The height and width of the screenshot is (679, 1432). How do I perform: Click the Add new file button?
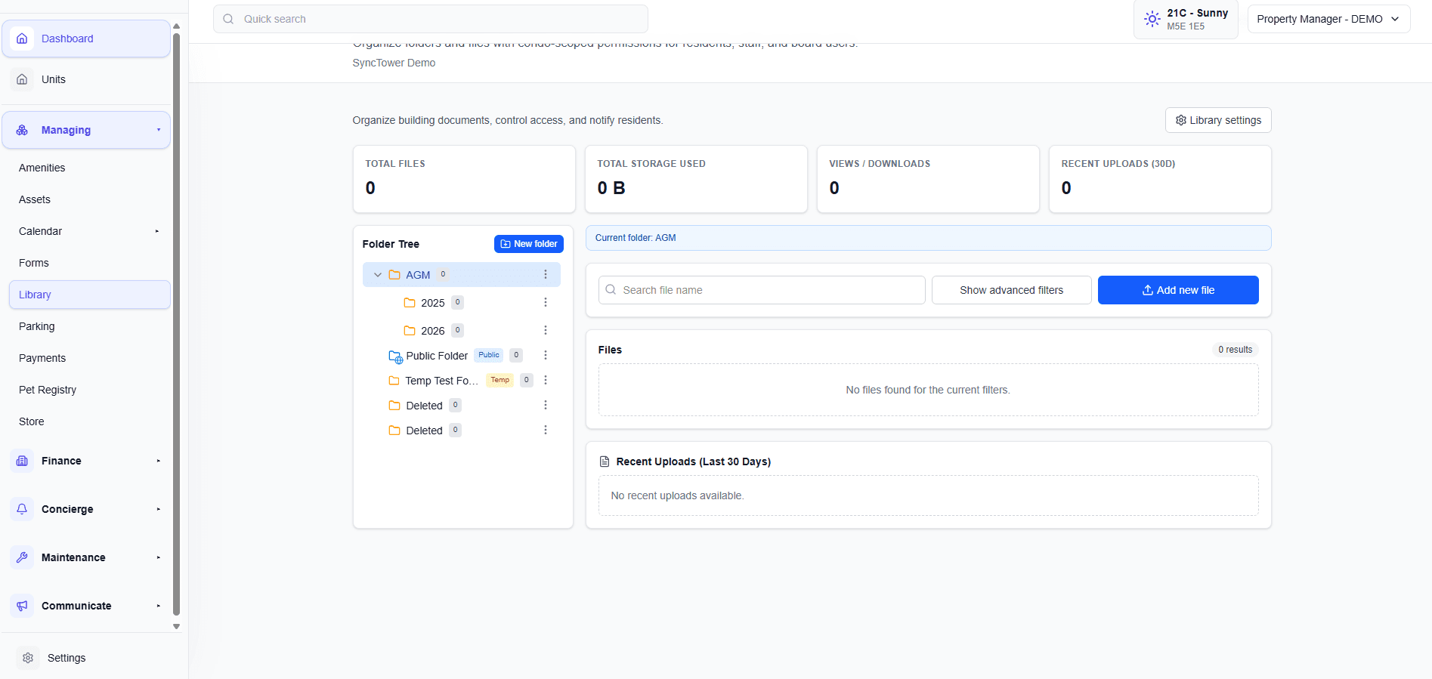click(x=1178, y=290)
